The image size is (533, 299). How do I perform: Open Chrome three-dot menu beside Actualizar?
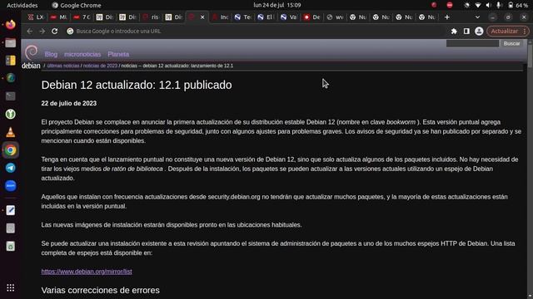(525, 32)
